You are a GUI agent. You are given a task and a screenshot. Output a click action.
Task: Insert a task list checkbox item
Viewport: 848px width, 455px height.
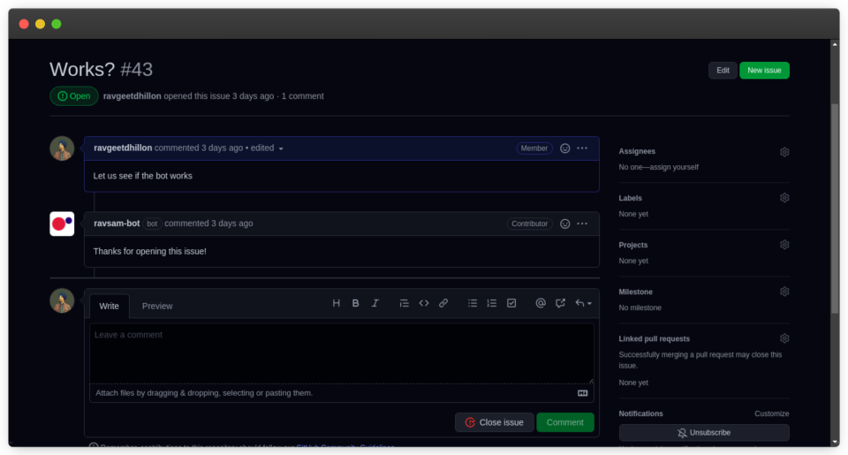coord(511,303)
